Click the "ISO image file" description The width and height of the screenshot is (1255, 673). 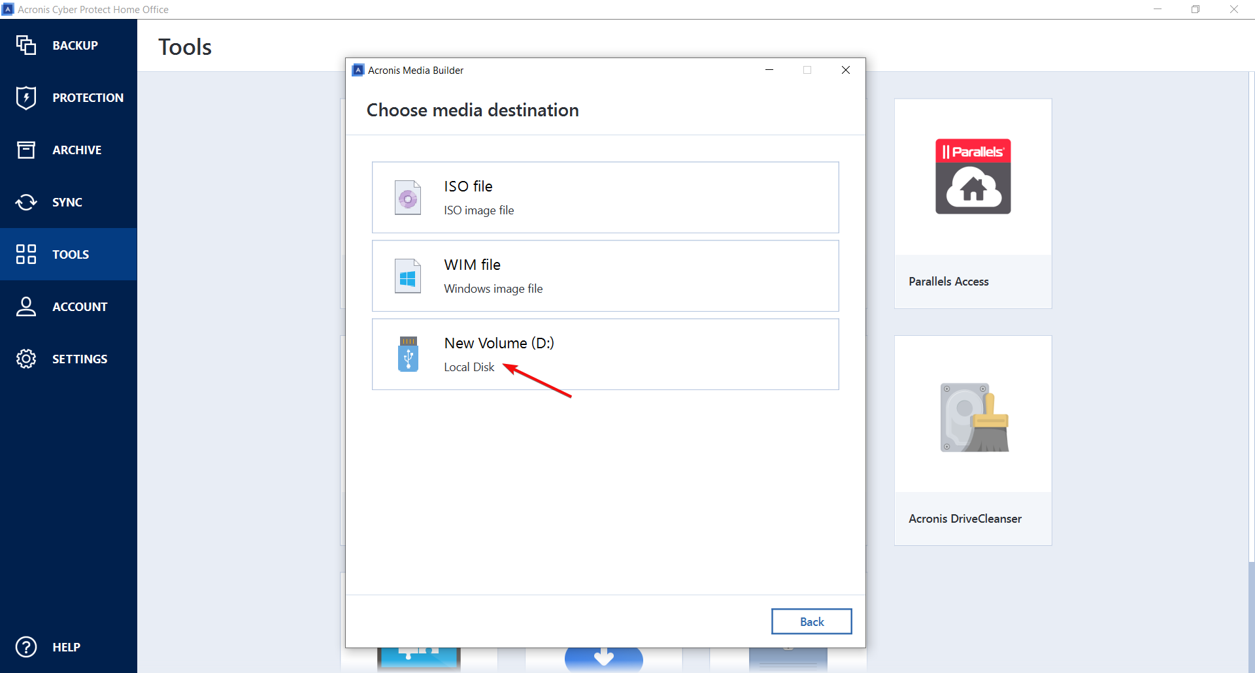pyautogui.click(x=479, y=210)
